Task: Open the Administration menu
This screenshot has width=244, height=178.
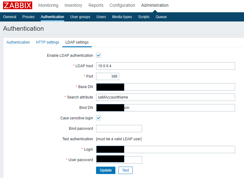Action: click(155, 5)
